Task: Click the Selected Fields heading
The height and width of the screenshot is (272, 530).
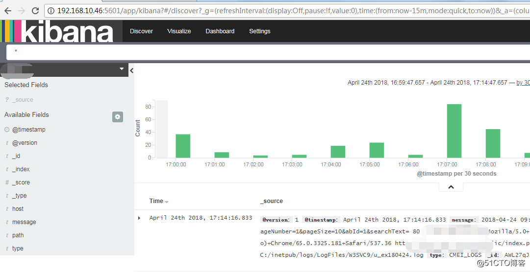Action: pos(26,85)
